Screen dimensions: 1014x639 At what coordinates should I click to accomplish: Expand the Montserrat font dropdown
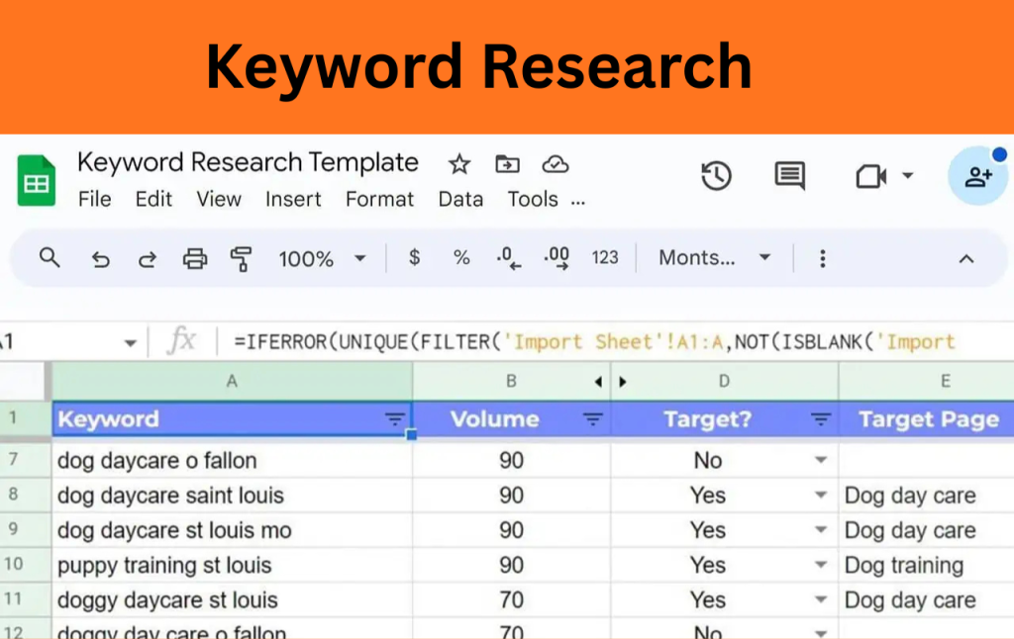[715, 258]
